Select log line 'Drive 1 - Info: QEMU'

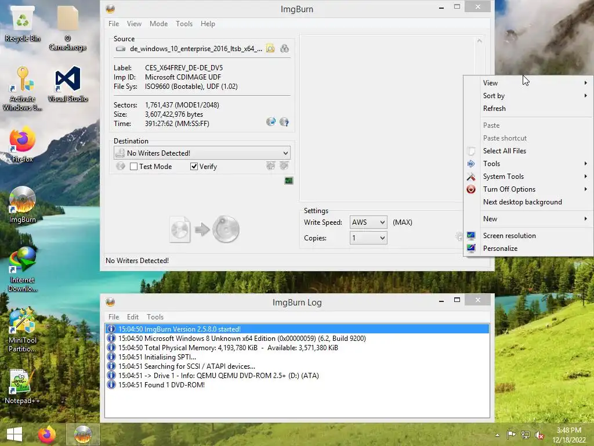pyautogui.click(x=297, y=376)
